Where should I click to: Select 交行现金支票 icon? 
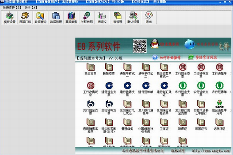(90, 107)
